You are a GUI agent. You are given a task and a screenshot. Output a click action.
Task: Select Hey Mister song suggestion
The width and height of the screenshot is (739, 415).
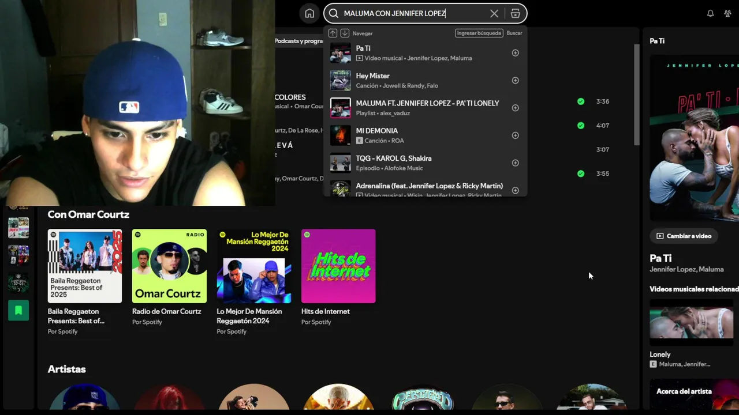426,81
